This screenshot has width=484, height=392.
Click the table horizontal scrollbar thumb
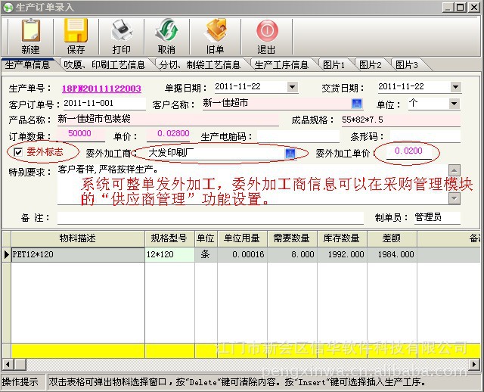(20, 364)
